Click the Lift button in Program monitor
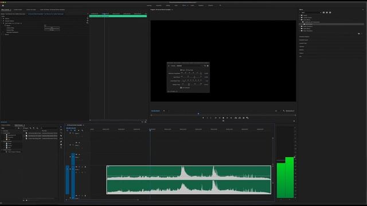Screen dimensions: 367x206 coord(236,118)
